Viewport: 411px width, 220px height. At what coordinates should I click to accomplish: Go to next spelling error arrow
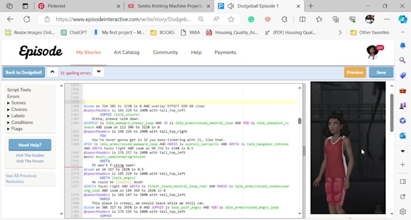click(x=99, y=72)
